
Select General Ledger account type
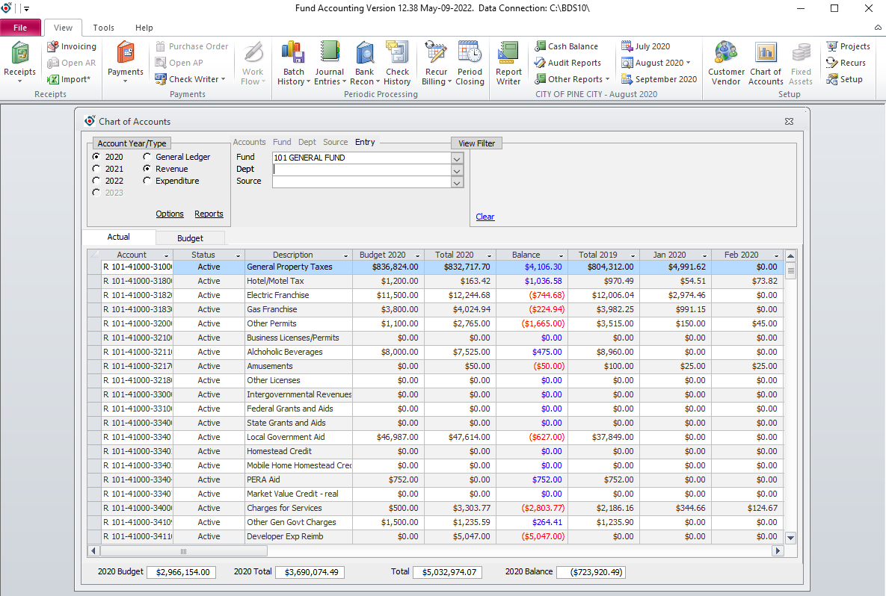147,157
